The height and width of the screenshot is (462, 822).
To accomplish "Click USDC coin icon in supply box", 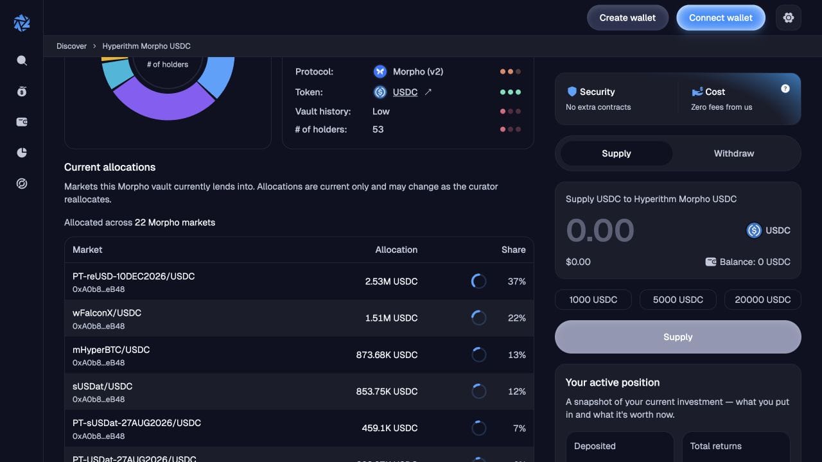I will click(754, 230).
